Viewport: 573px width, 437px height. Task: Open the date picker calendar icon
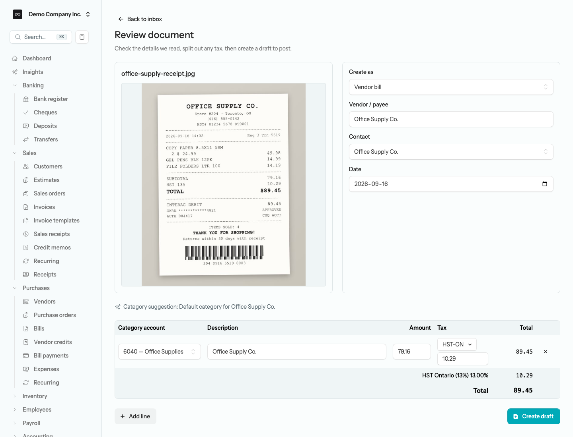click(x=545, y=184)
